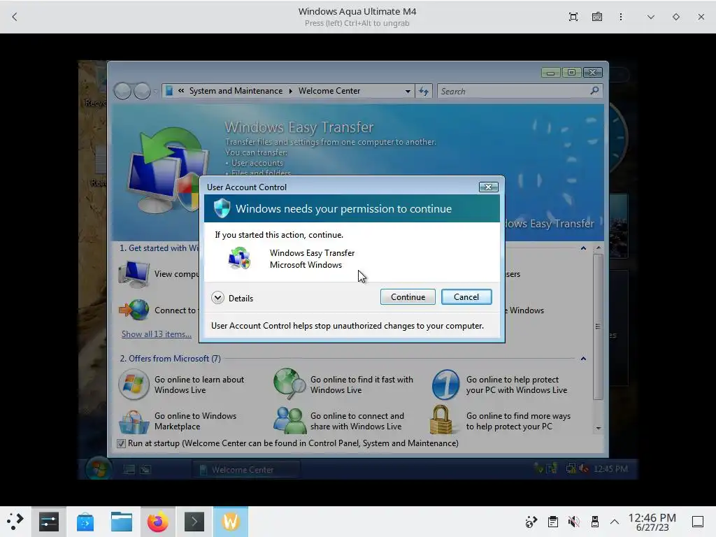This screenshot has width=716, height=537.
Task: Click the Vista Start orb
Action: (98, 469)
